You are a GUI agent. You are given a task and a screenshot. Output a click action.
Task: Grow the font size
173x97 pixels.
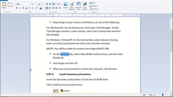point(39,4)
